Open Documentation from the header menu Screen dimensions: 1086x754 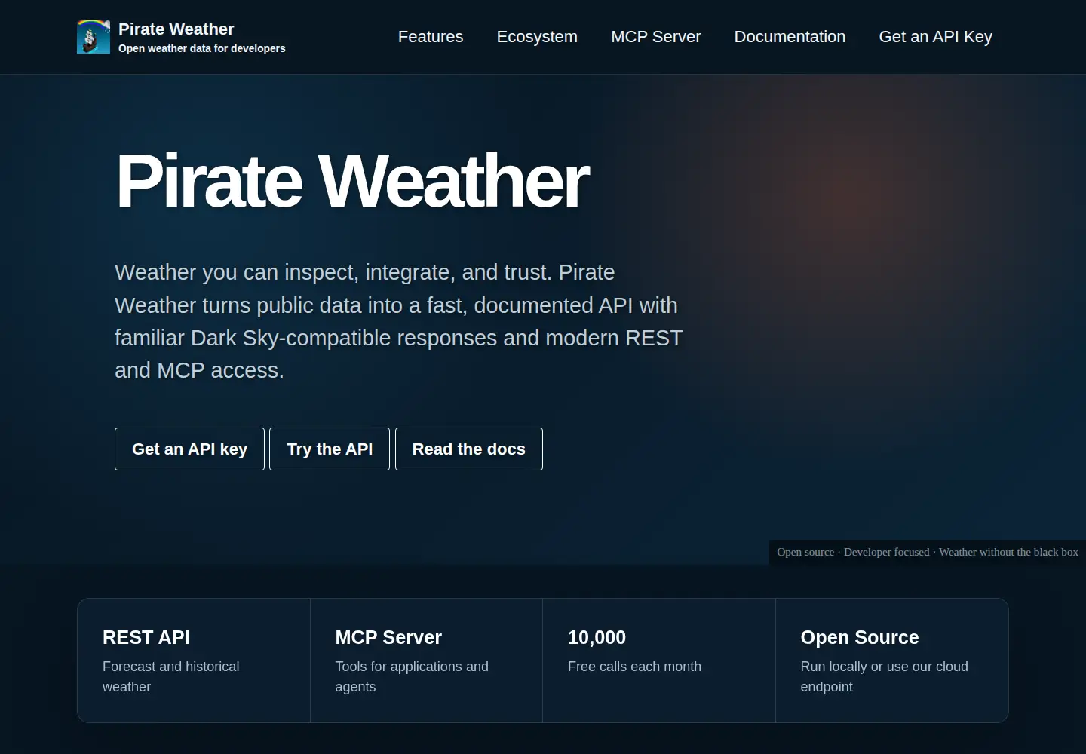point(790,37)
